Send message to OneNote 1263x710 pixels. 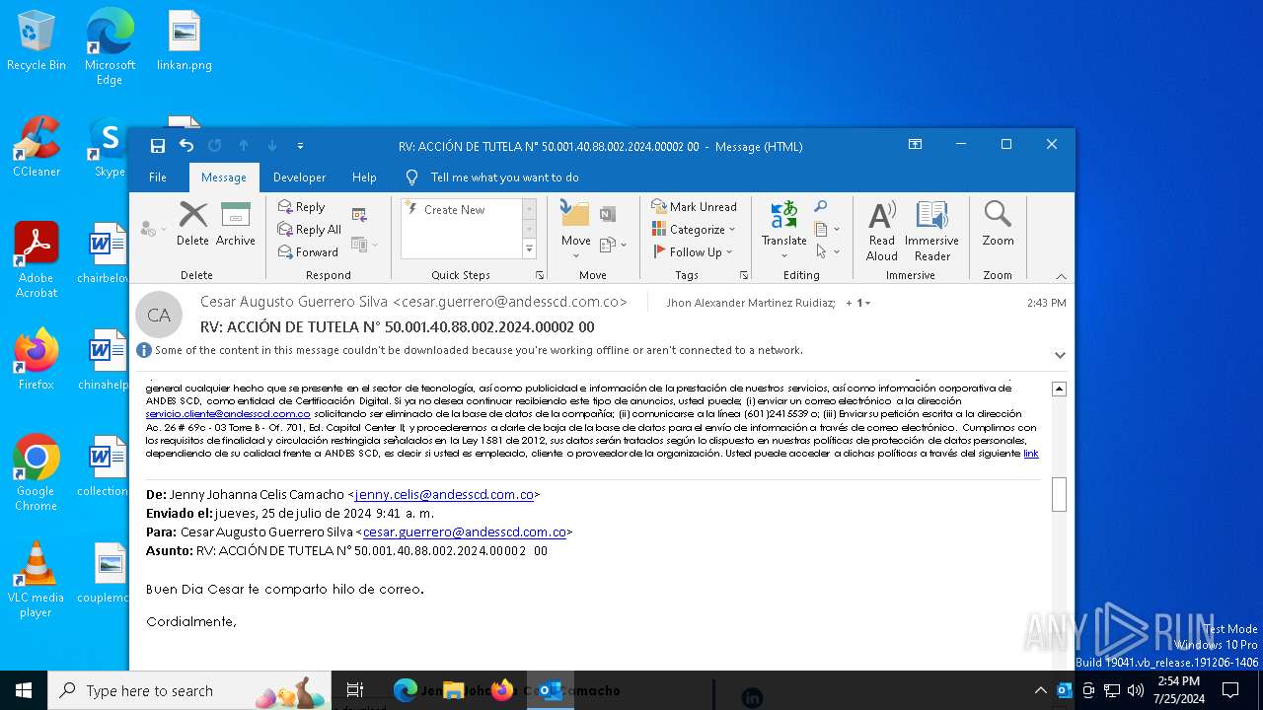click(608, 214)
